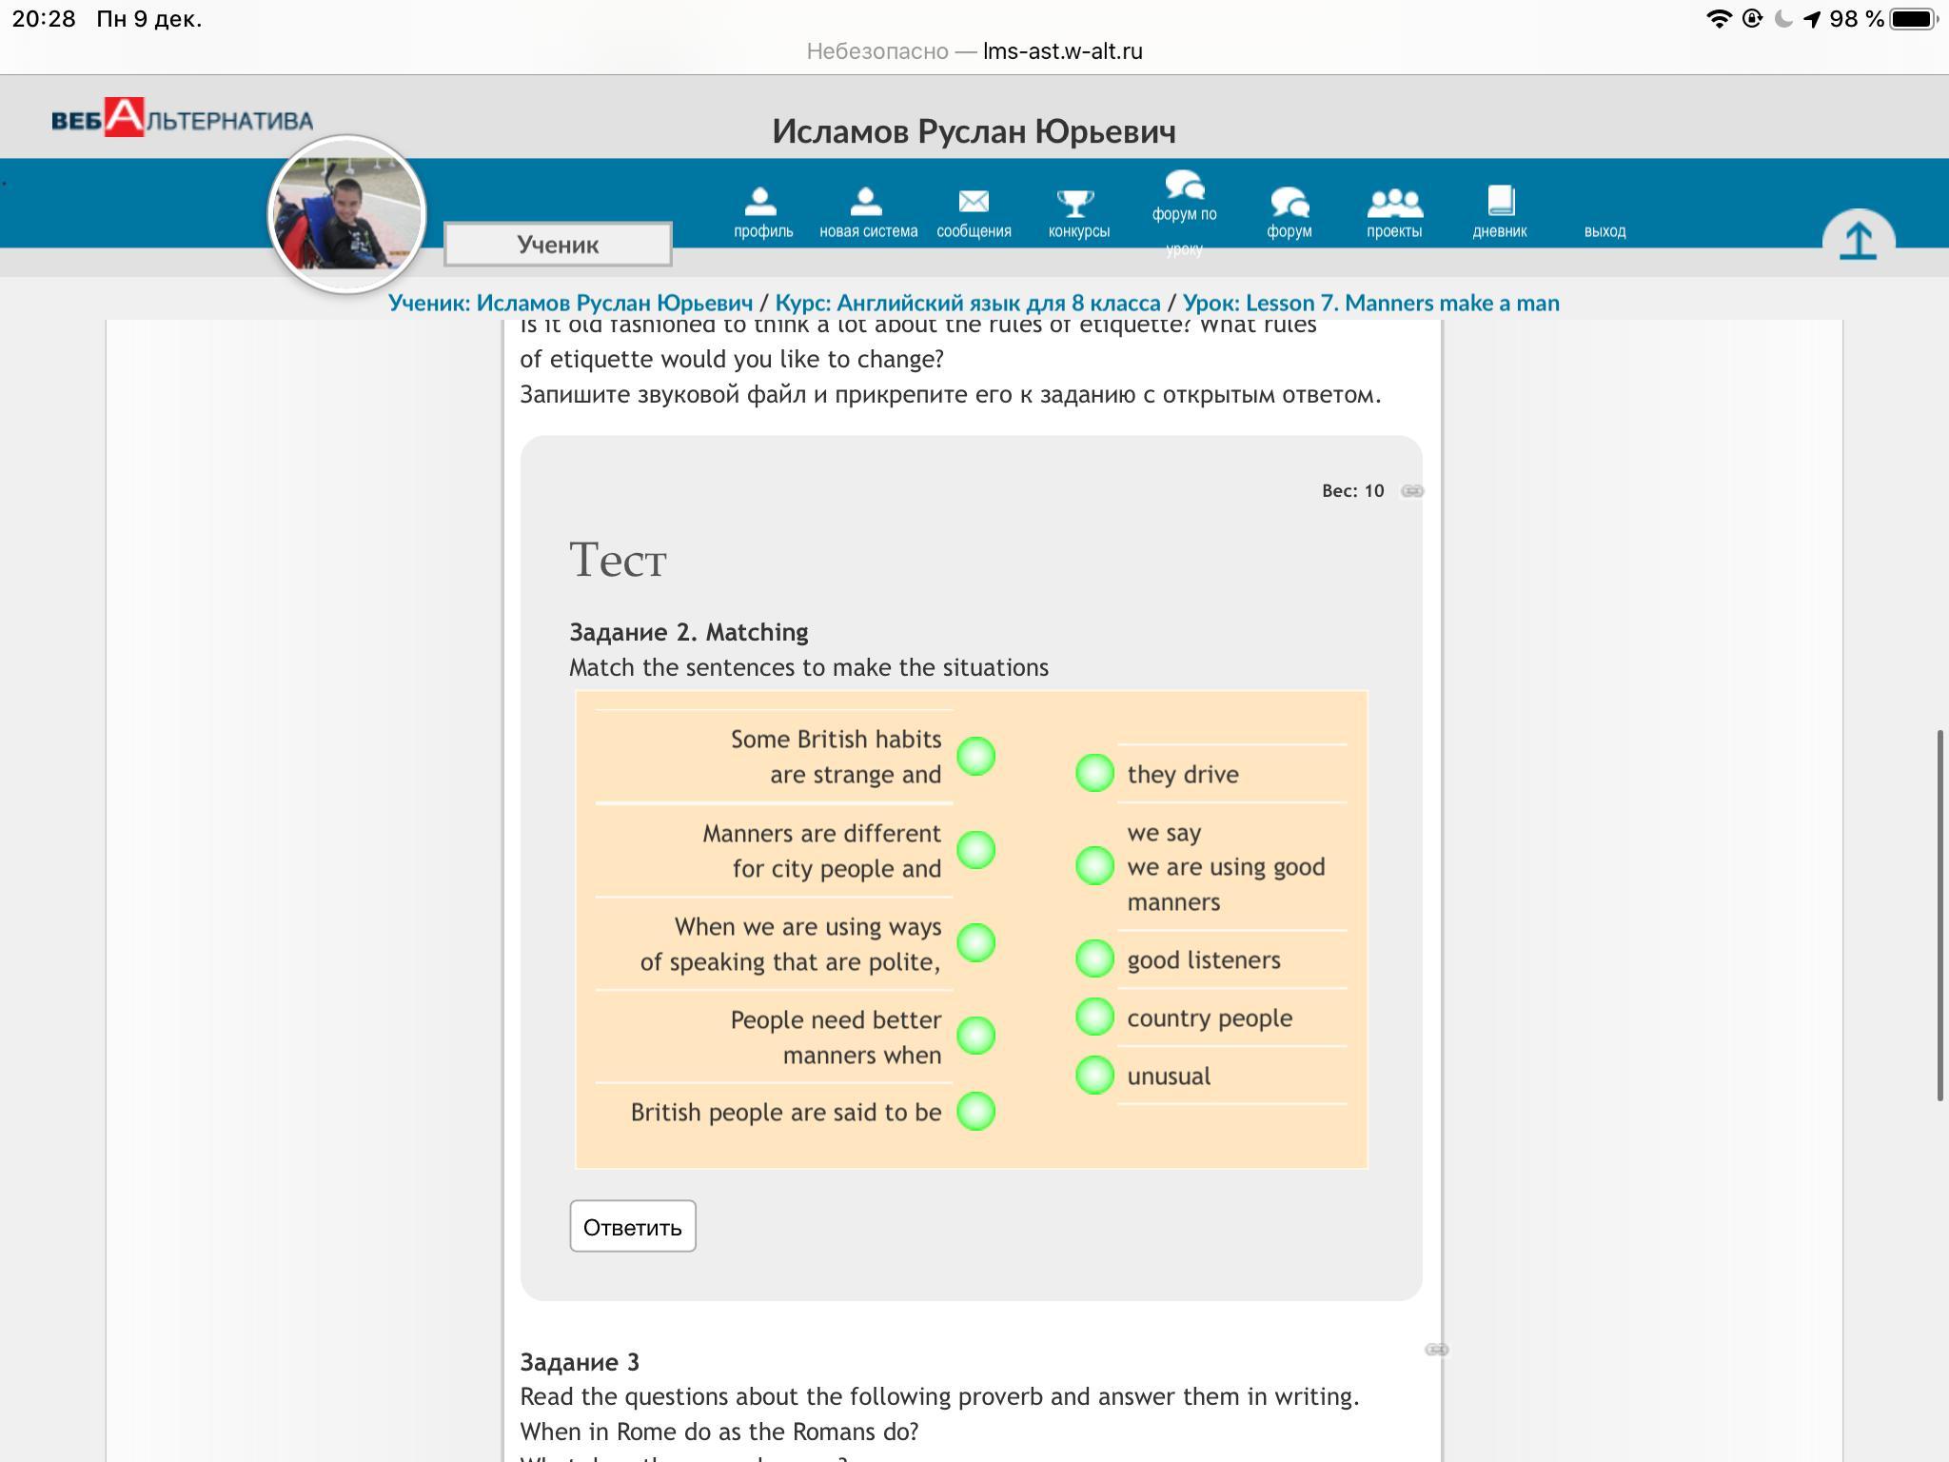The image size is (1949, 1462).
Task: Select green dot beside 'we say we are using good manners'
Action: tap(1094, 866)
